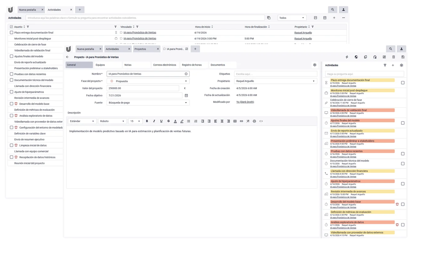Toggle strikethrough formatting in description editor
This screenshot has width=439, height=259.
[x=168, y=121]
